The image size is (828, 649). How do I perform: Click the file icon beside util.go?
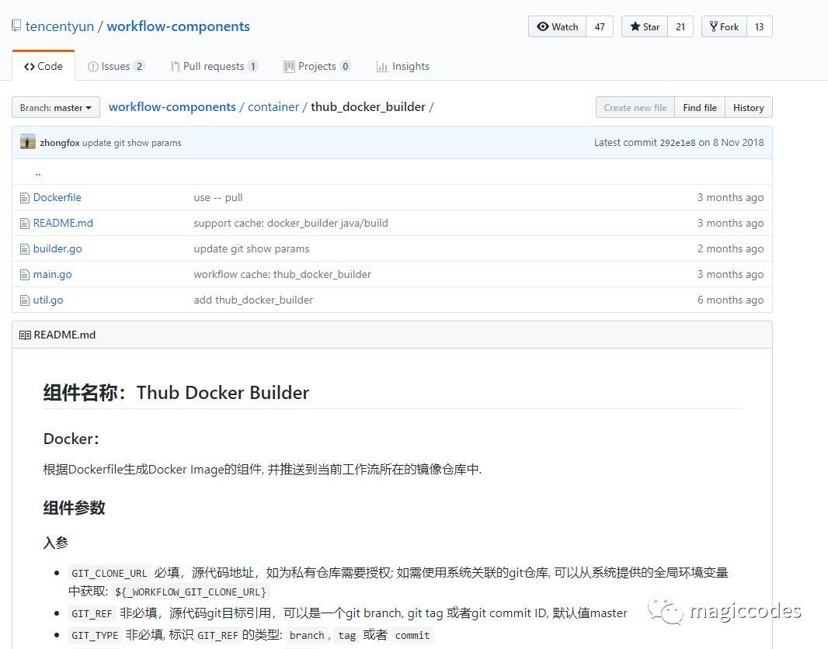[24, 300]
